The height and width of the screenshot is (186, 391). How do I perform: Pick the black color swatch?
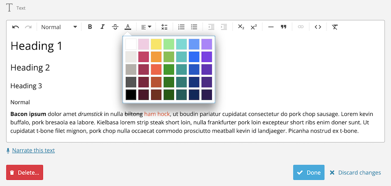point(131,95)
